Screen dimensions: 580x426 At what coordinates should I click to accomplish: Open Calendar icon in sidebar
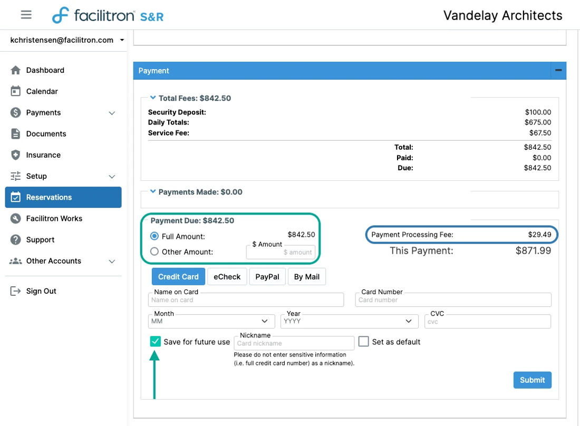(15, 91)
